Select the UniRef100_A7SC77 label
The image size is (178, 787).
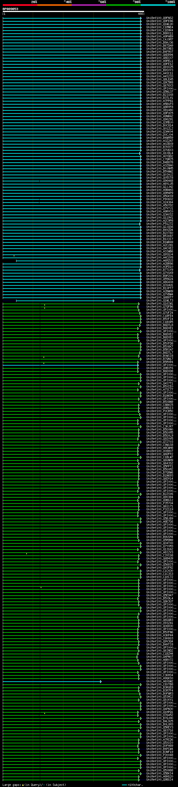[x=159, y=390]
